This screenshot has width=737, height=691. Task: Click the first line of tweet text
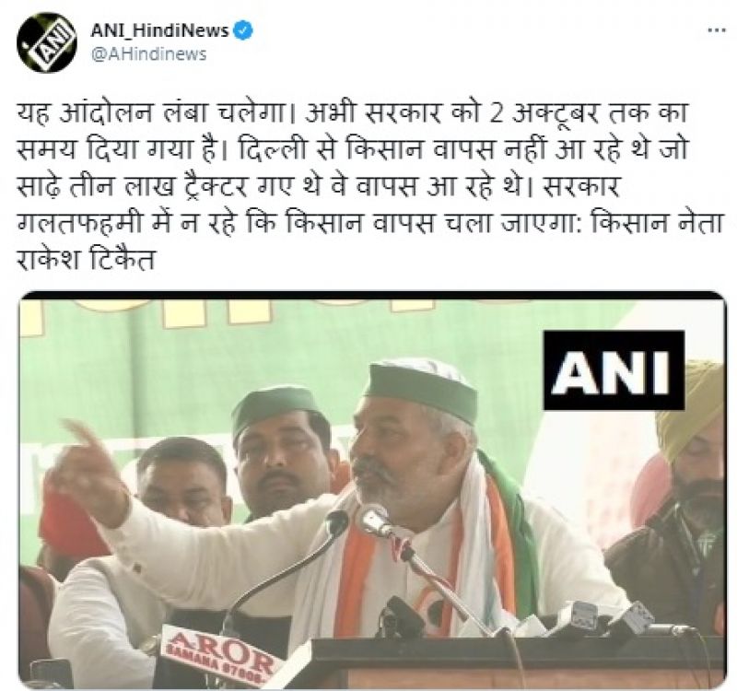(x=353, y=115)
